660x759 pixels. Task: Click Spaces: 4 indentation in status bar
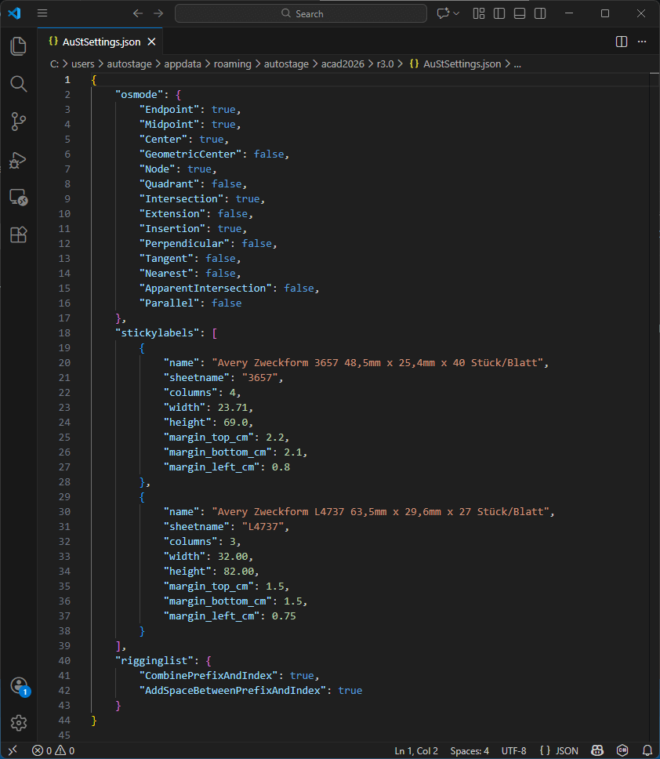pyautogui.click(x=470, y=750)
